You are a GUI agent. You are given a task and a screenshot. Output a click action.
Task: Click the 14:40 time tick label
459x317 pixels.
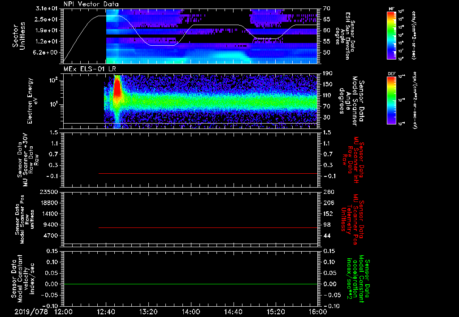pos(233,312)
